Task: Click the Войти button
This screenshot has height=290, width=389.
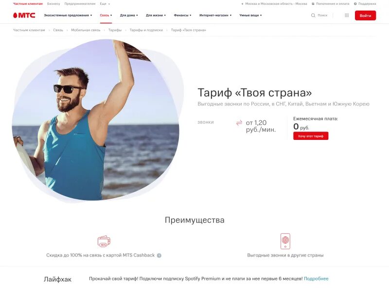Action: coord(365,16)
